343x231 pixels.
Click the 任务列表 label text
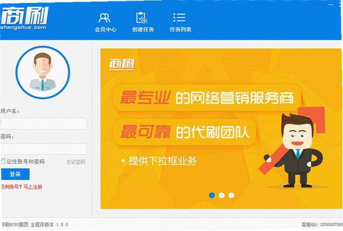click(181, 30)
